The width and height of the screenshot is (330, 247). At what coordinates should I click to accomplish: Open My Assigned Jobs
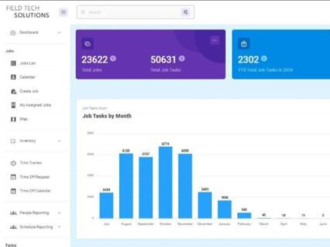[35, 105]
